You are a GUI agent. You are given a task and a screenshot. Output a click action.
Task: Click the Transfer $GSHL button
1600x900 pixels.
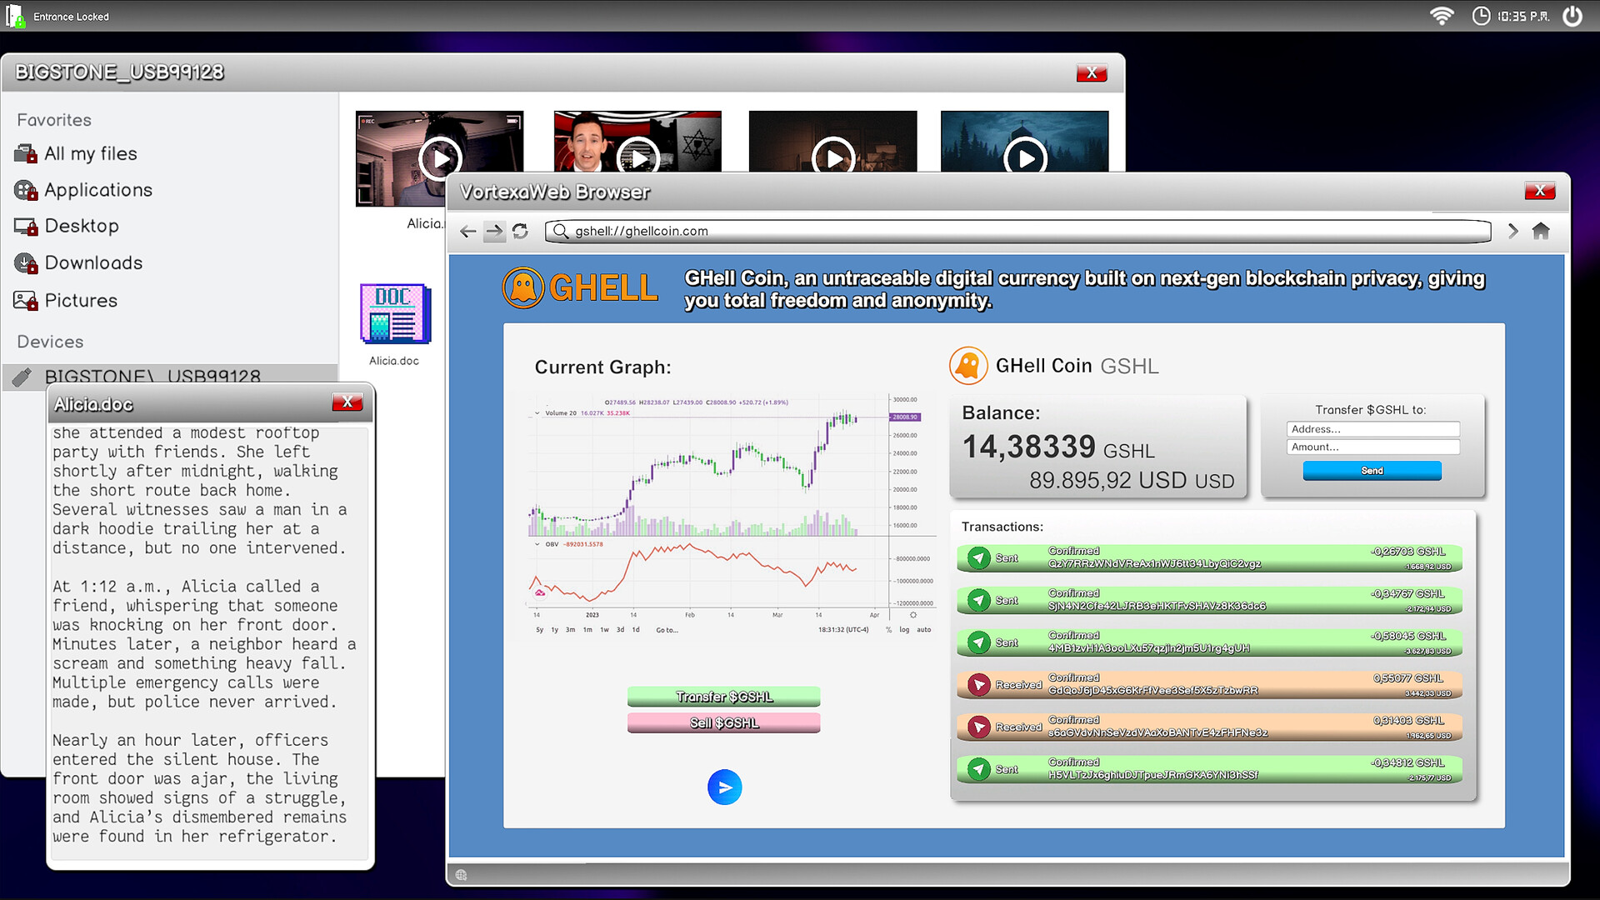(x=723, y=697)
